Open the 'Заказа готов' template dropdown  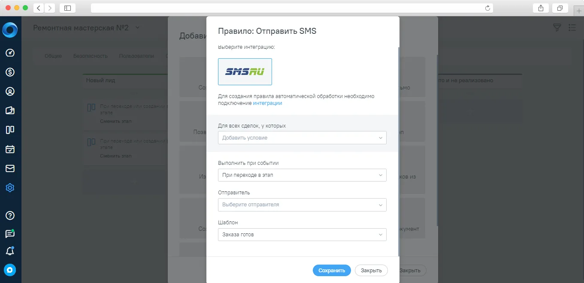coord(302,235)
